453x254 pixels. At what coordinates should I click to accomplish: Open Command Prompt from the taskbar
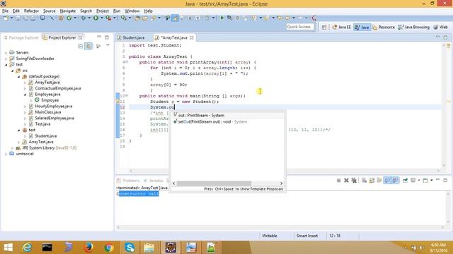[47, 248]
